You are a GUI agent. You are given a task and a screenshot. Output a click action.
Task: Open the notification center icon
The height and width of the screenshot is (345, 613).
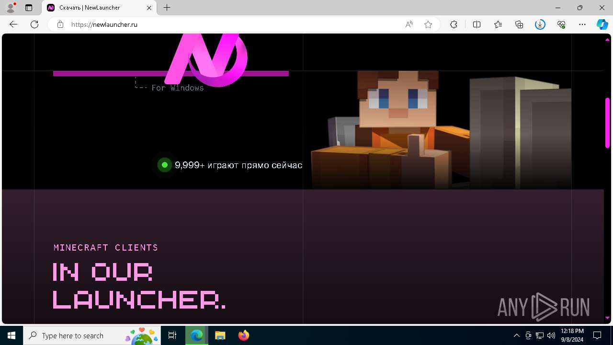[597, 335]
